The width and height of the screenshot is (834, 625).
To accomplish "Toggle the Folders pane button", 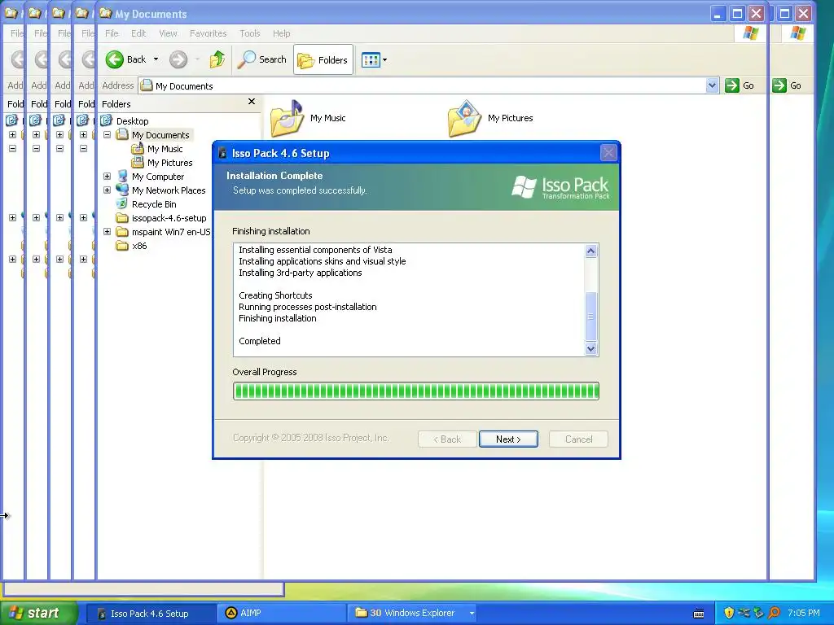I will pos(323,59).
